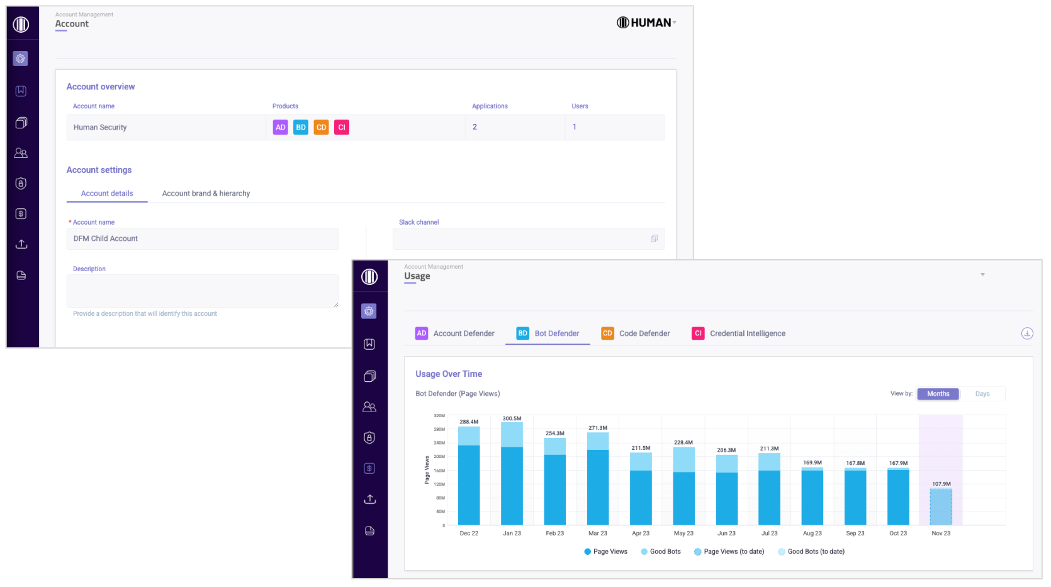This screenshot has height=587, width=1051.
Task: Select the Account Defender usage tab
Action: tap(455, 333)
